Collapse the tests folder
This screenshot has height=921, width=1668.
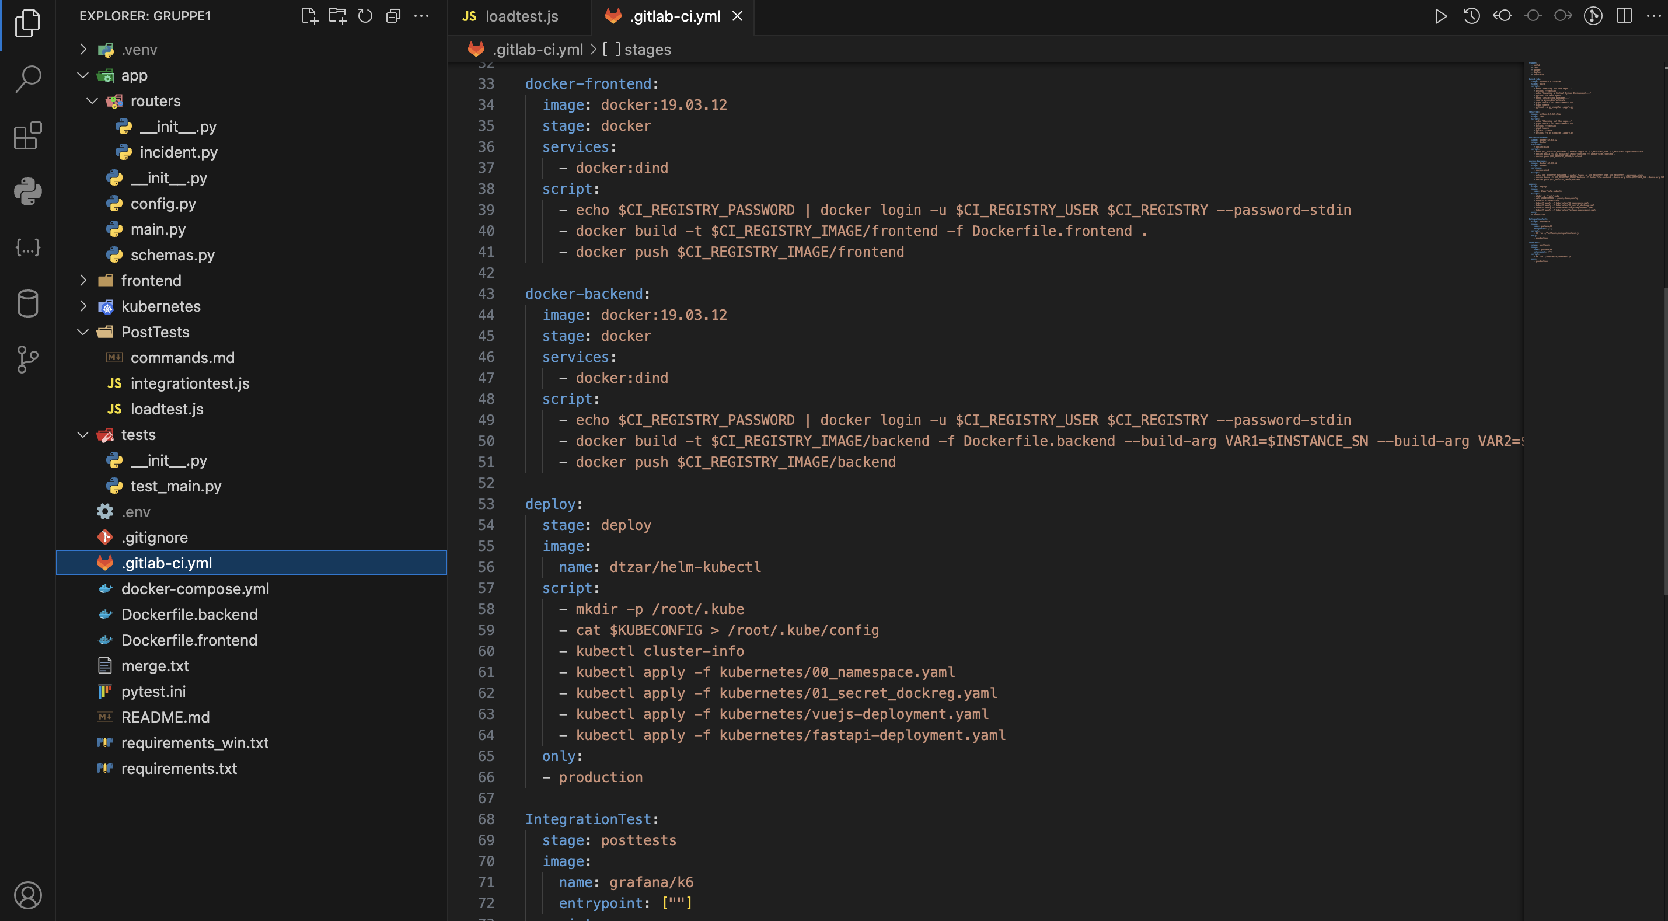pyautogui.click(x=82, y=435)
